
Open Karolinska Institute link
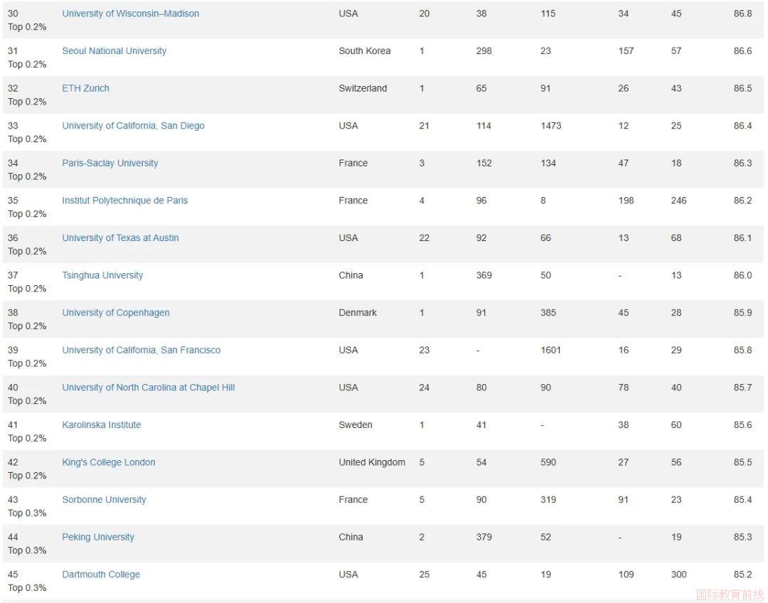click(x=102, y=425)
